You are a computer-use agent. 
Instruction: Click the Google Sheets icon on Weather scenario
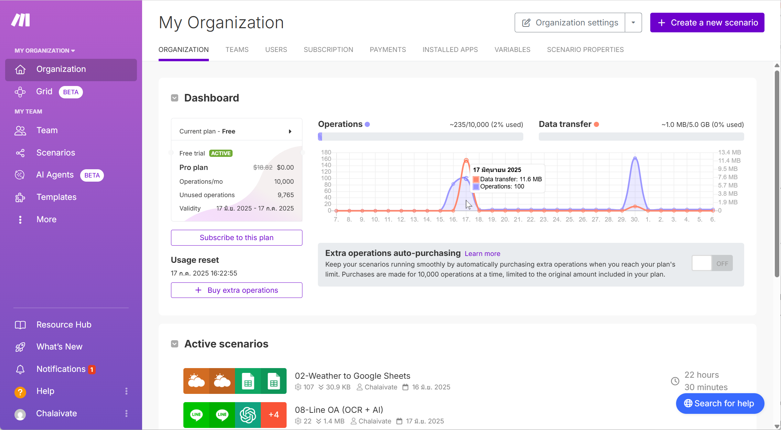[x=248, y=381]
